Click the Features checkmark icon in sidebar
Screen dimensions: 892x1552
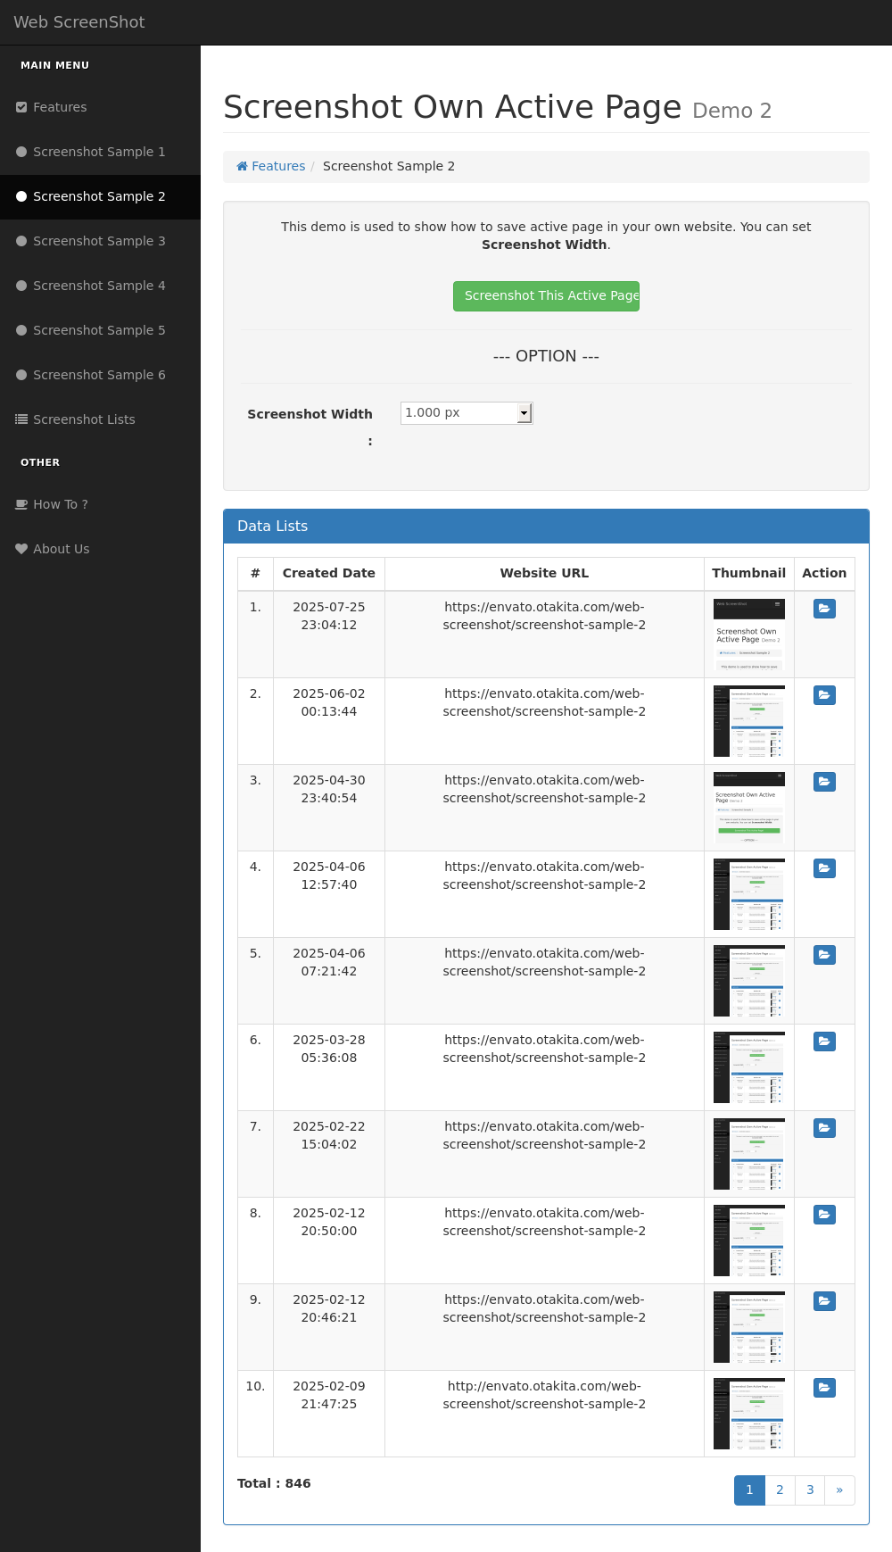click(21, 107)
